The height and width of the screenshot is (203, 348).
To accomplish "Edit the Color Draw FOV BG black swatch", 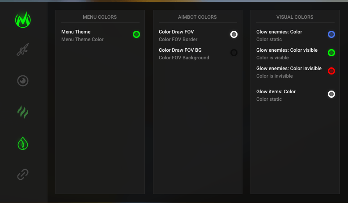I will (x=234, y=53).
